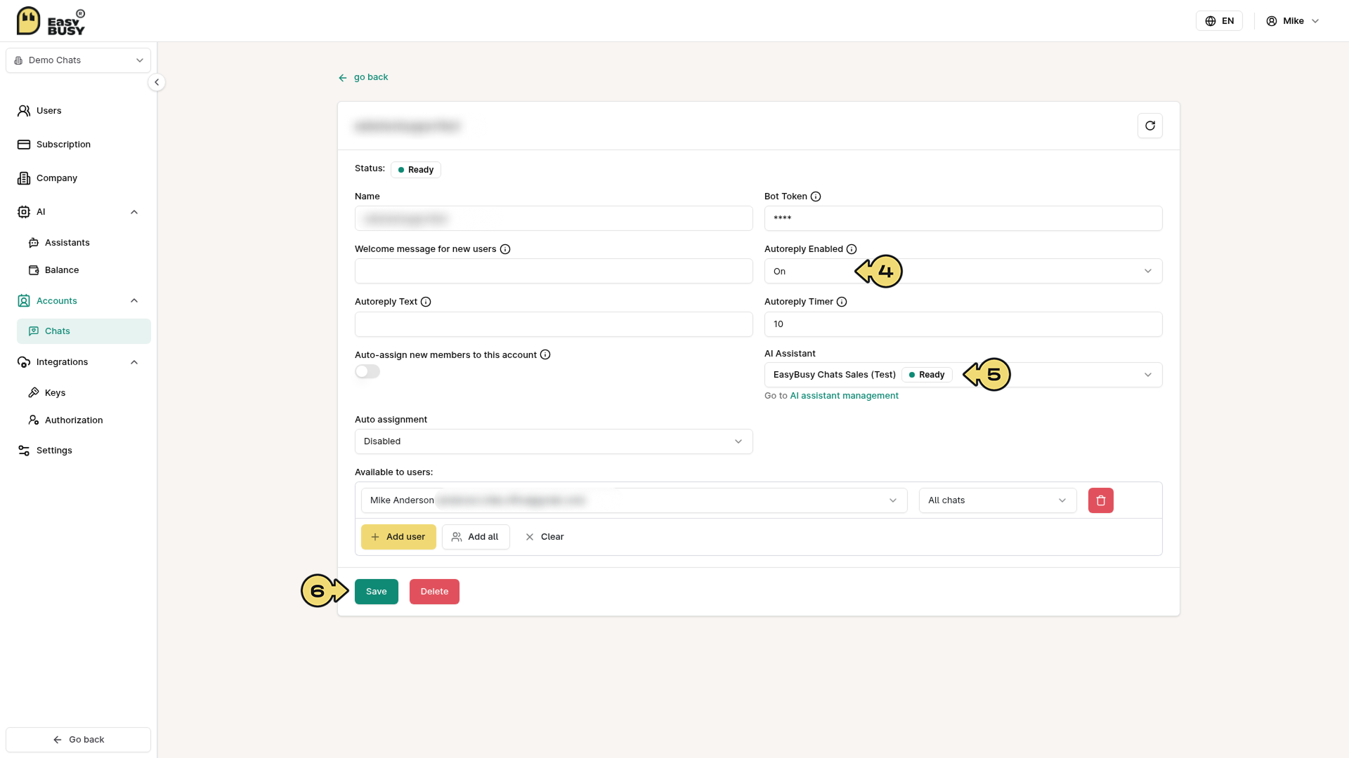Open the Auto assignment dropdown

coord(554,441)
